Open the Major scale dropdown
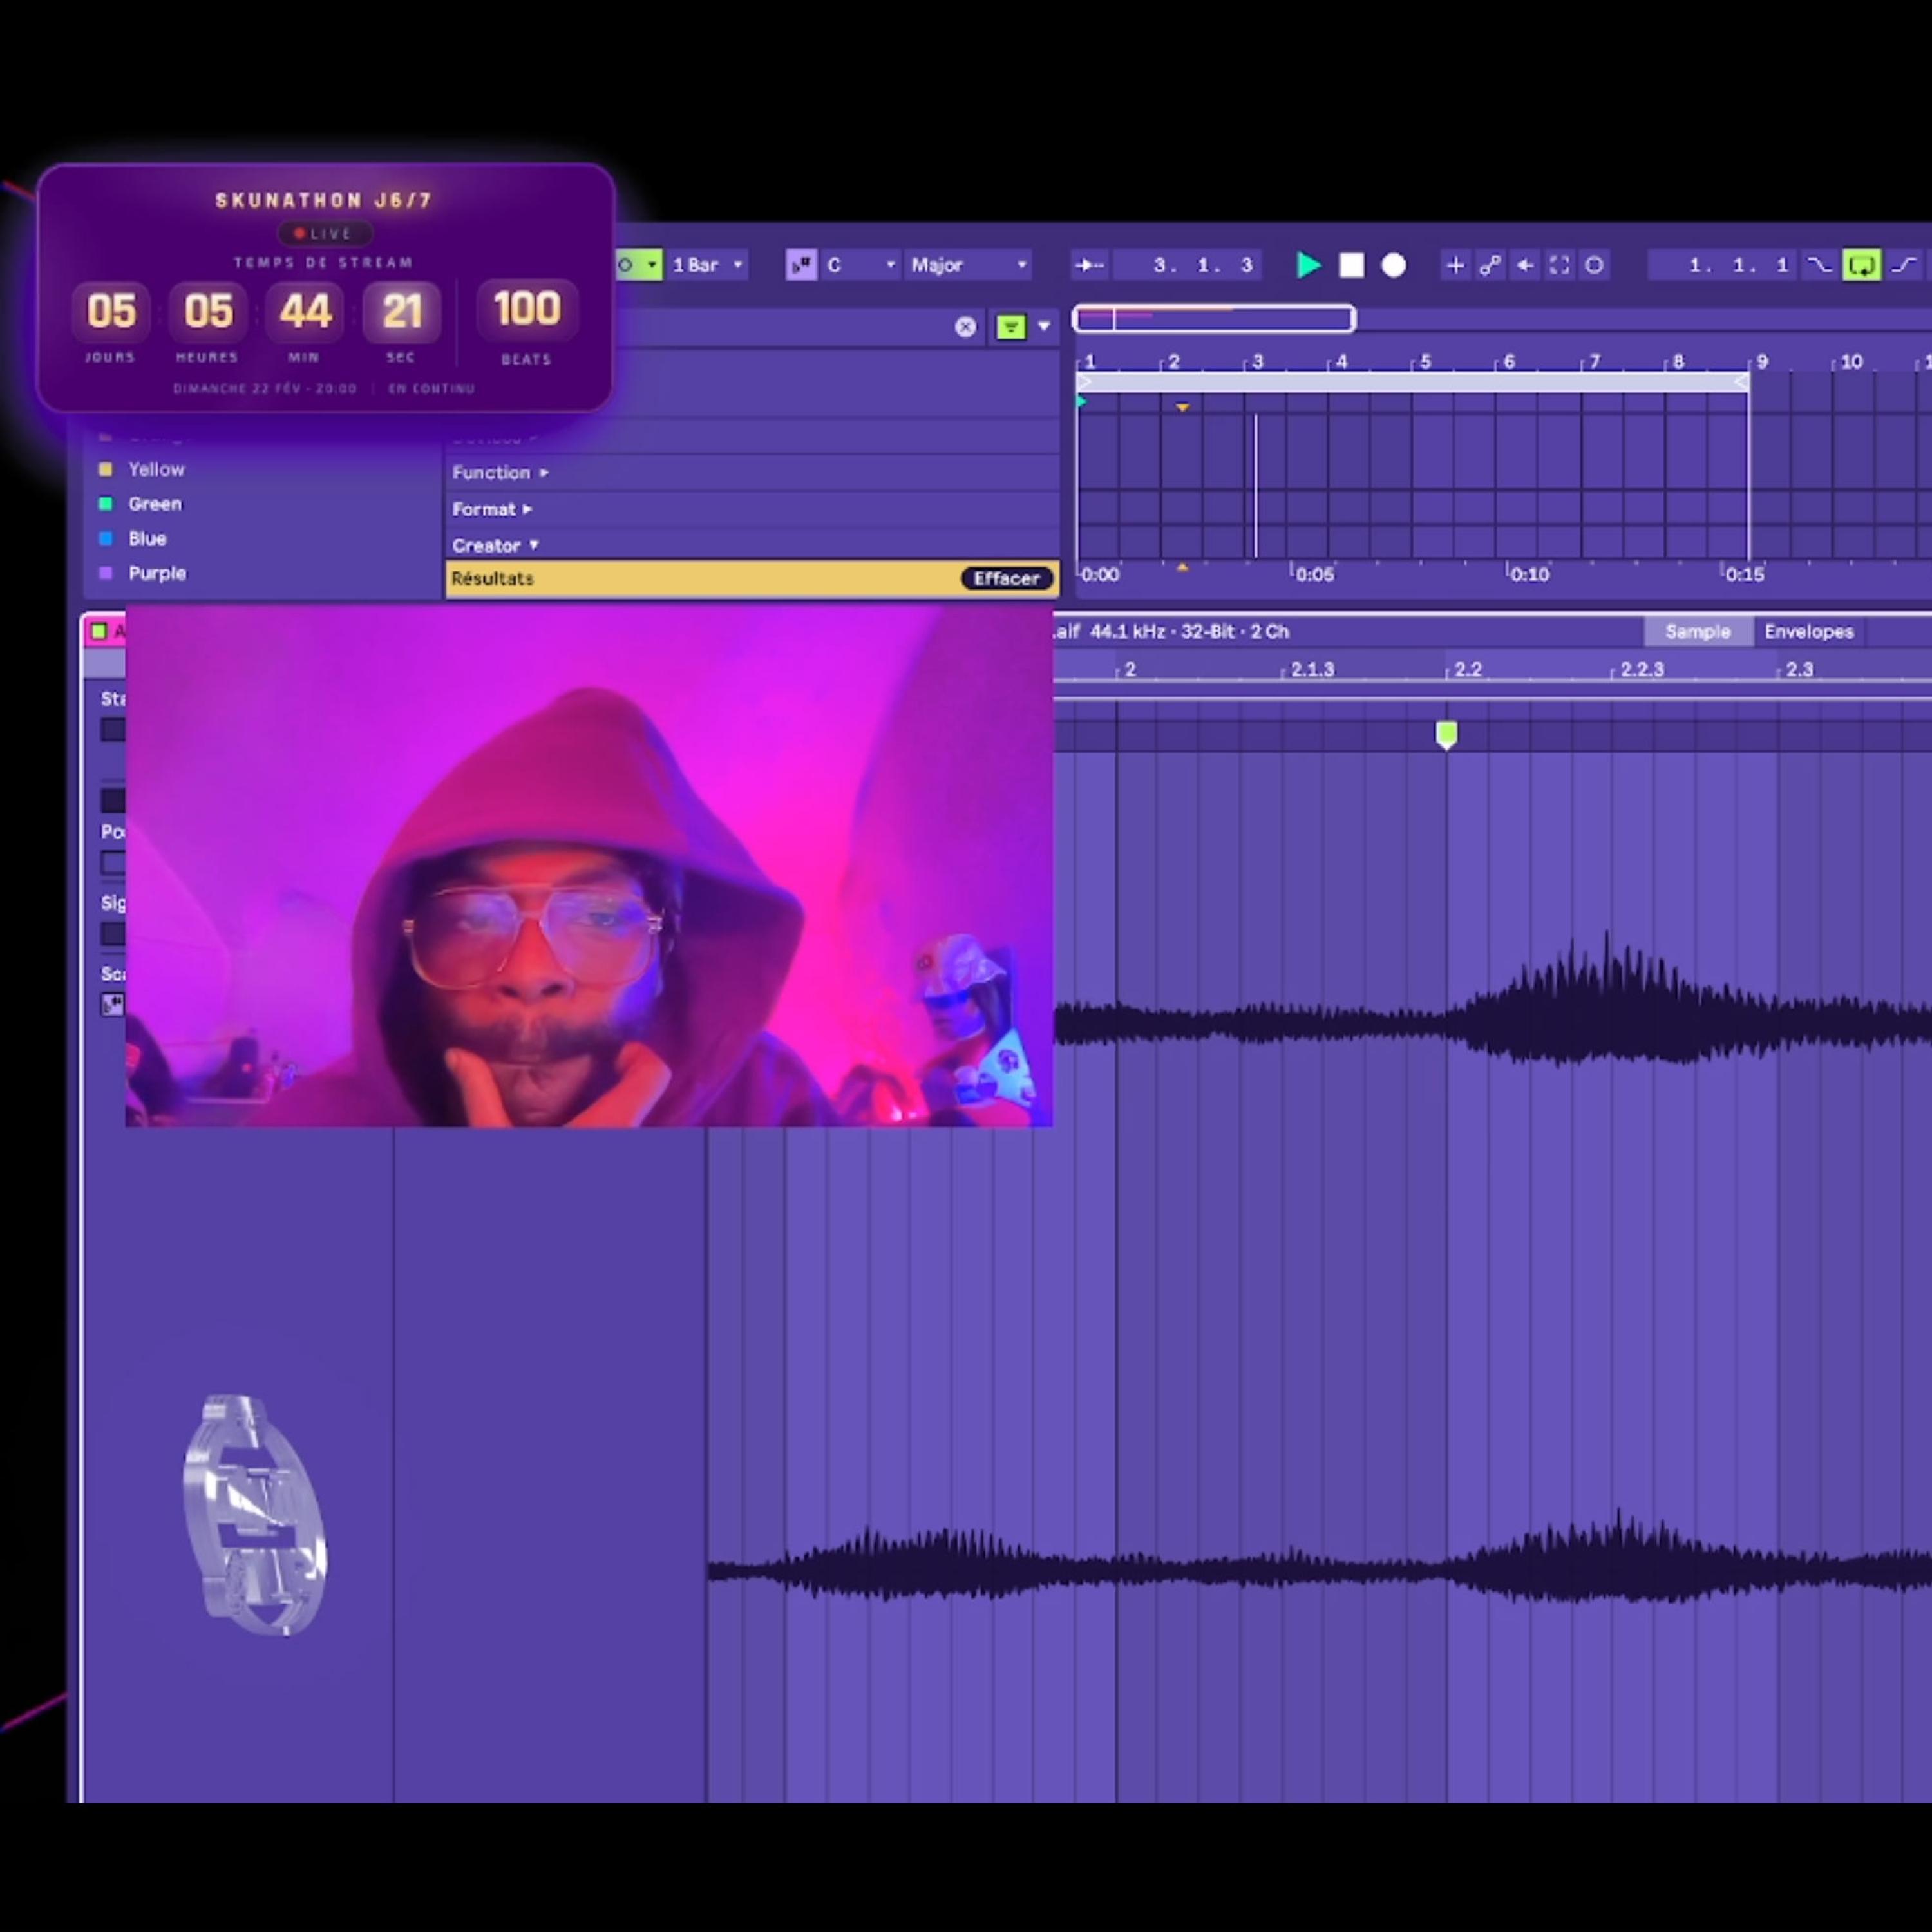 point(968,265)
